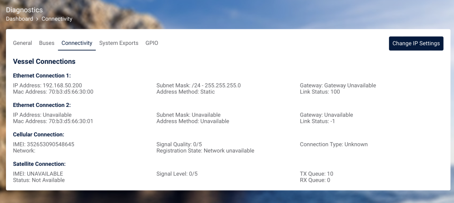454x203 pixels.
Task: Click the Vessel Connections heading
Action: (x=44, y=61)
